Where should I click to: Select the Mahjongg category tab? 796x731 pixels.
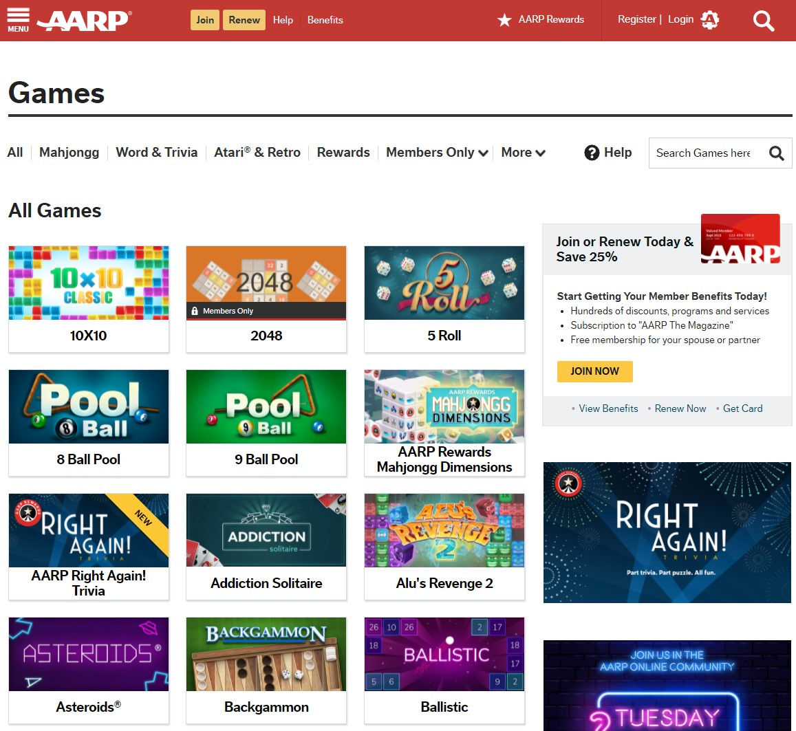[x=69, y=153]
